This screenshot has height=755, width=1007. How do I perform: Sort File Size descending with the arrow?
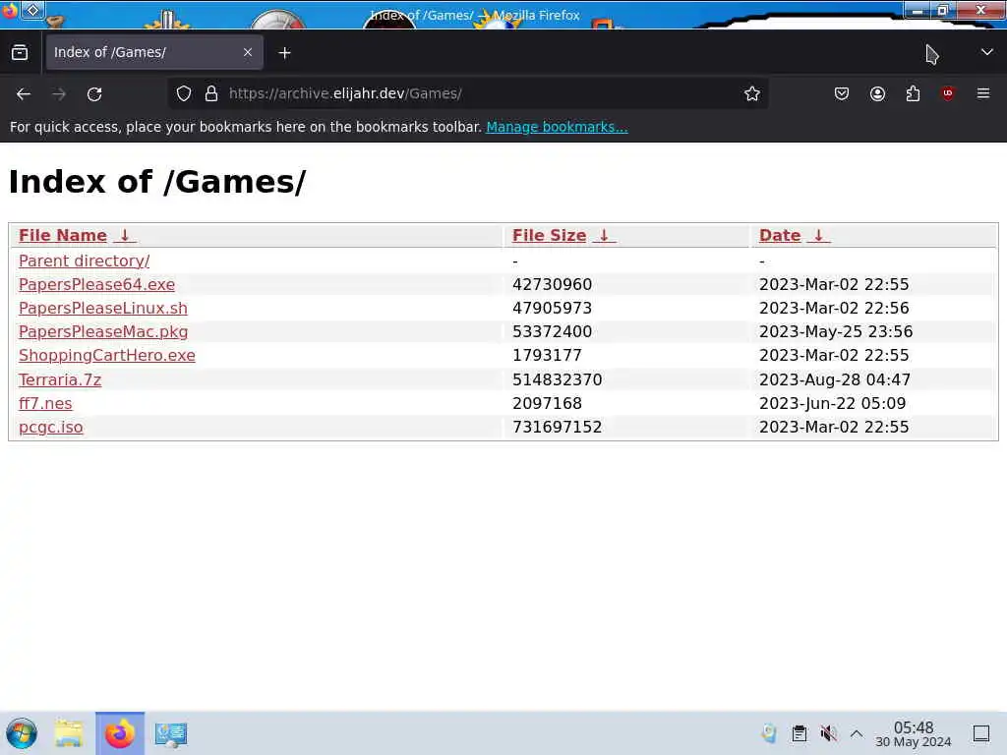pyautogui.click(x=604, y=236)
